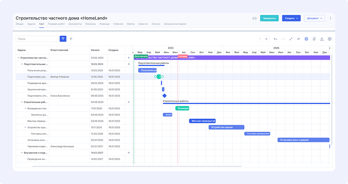Zoom in the timeline with plus
The image size is (348, 184).
[266, 39]
